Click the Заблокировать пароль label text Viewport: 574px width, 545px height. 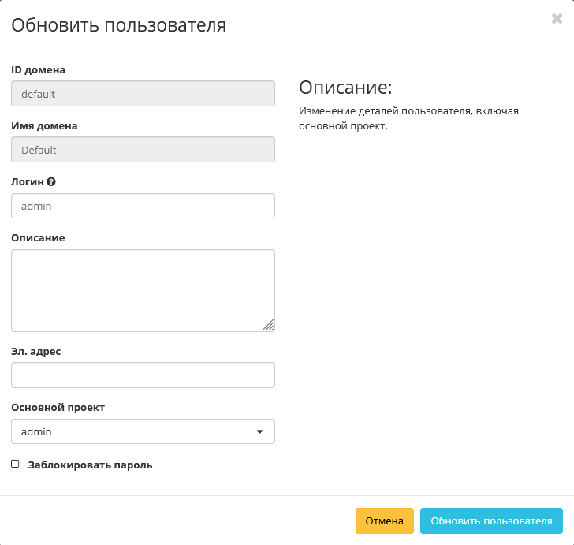tap(90, 465)
